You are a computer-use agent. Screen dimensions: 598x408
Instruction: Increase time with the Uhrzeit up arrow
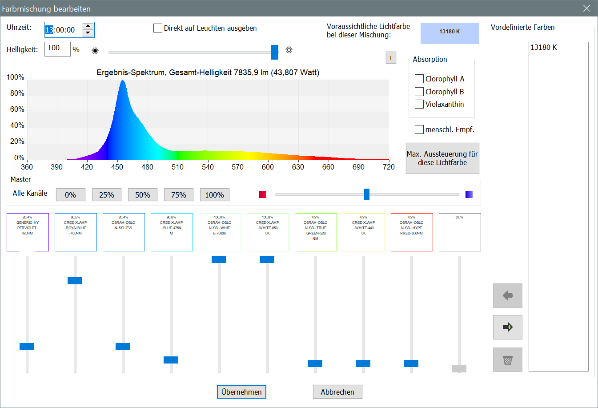click(88, 26)
